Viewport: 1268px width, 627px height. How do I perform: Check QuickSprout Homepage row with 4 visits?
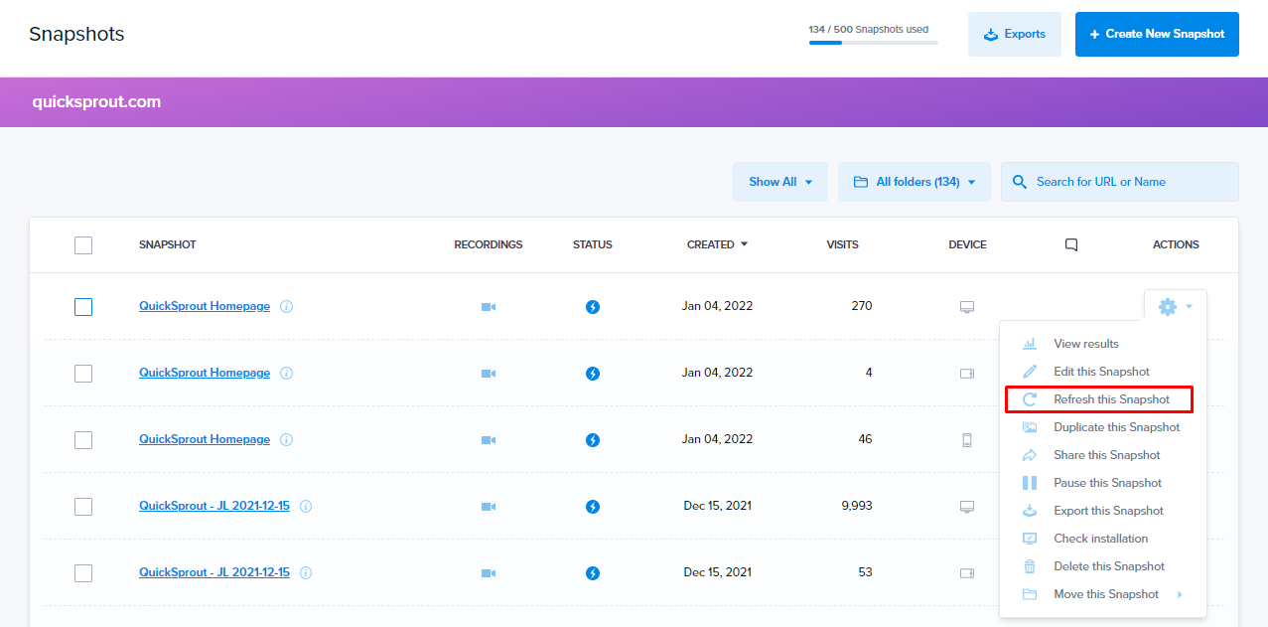pyautogui.click(x=83, y=374)
